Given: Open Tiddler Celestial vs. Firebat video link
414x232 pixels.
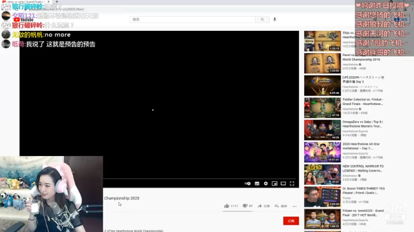Looking at the screenshot, I should pyautogui.click(x=362, y=102).
